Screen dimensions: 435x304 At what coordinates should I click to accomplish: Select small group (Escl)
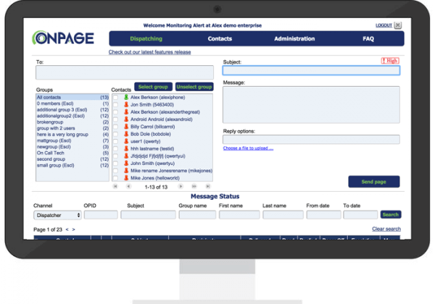[72, 165]
